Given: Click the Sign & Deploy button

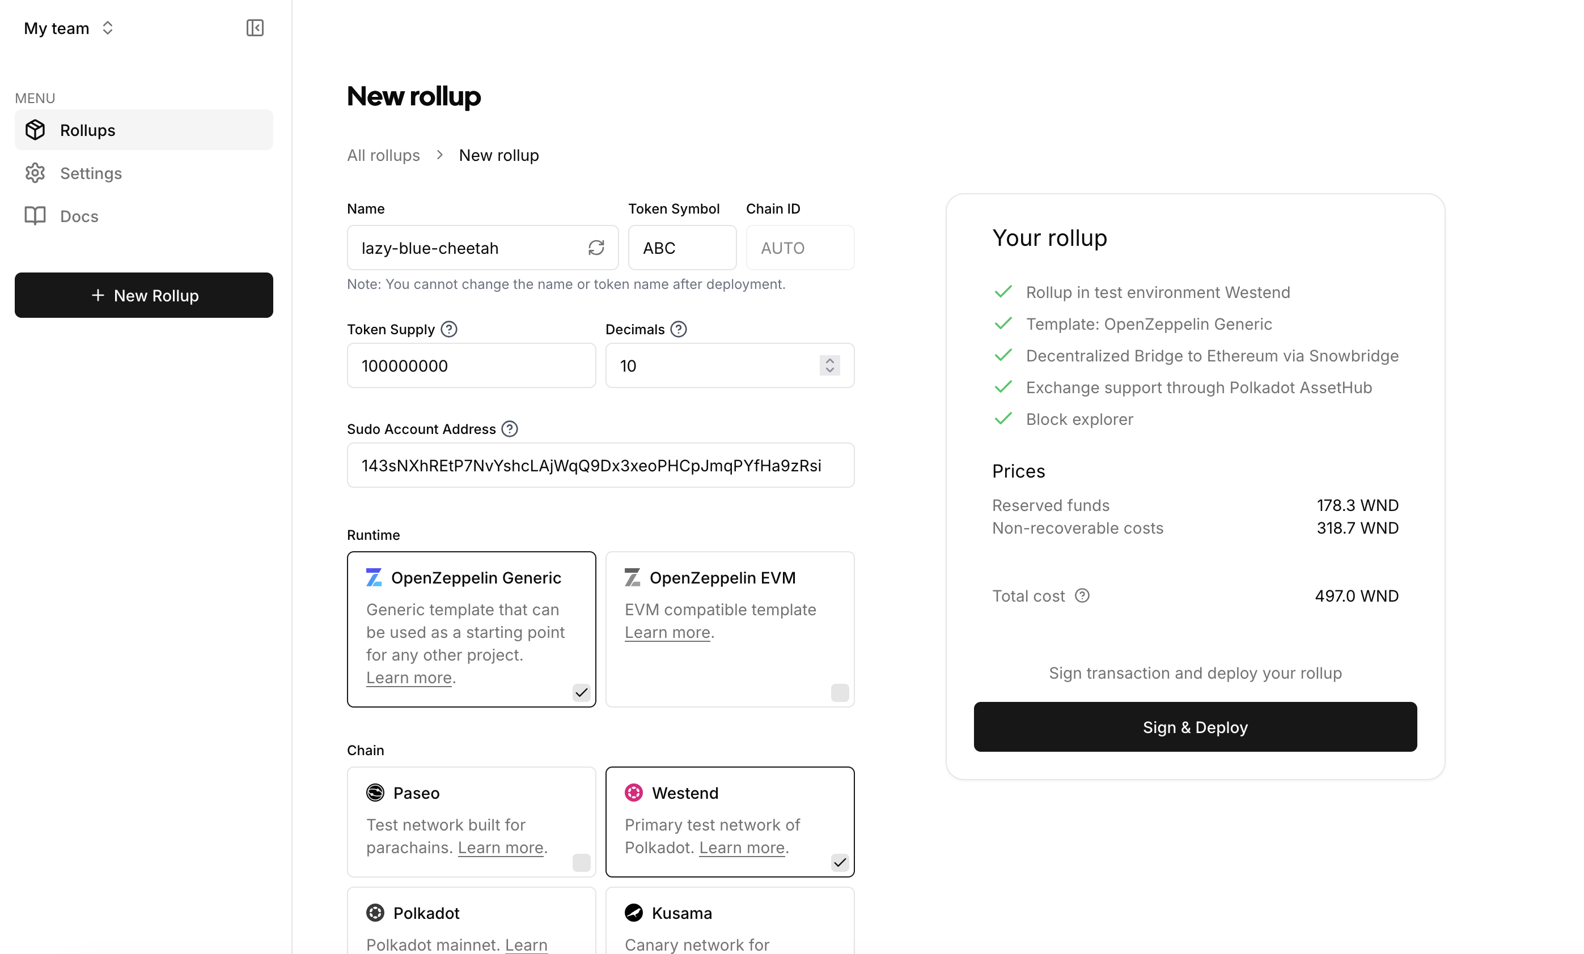Looking at the screenshot, I should pyautogui.click(x=1195, y=727).
